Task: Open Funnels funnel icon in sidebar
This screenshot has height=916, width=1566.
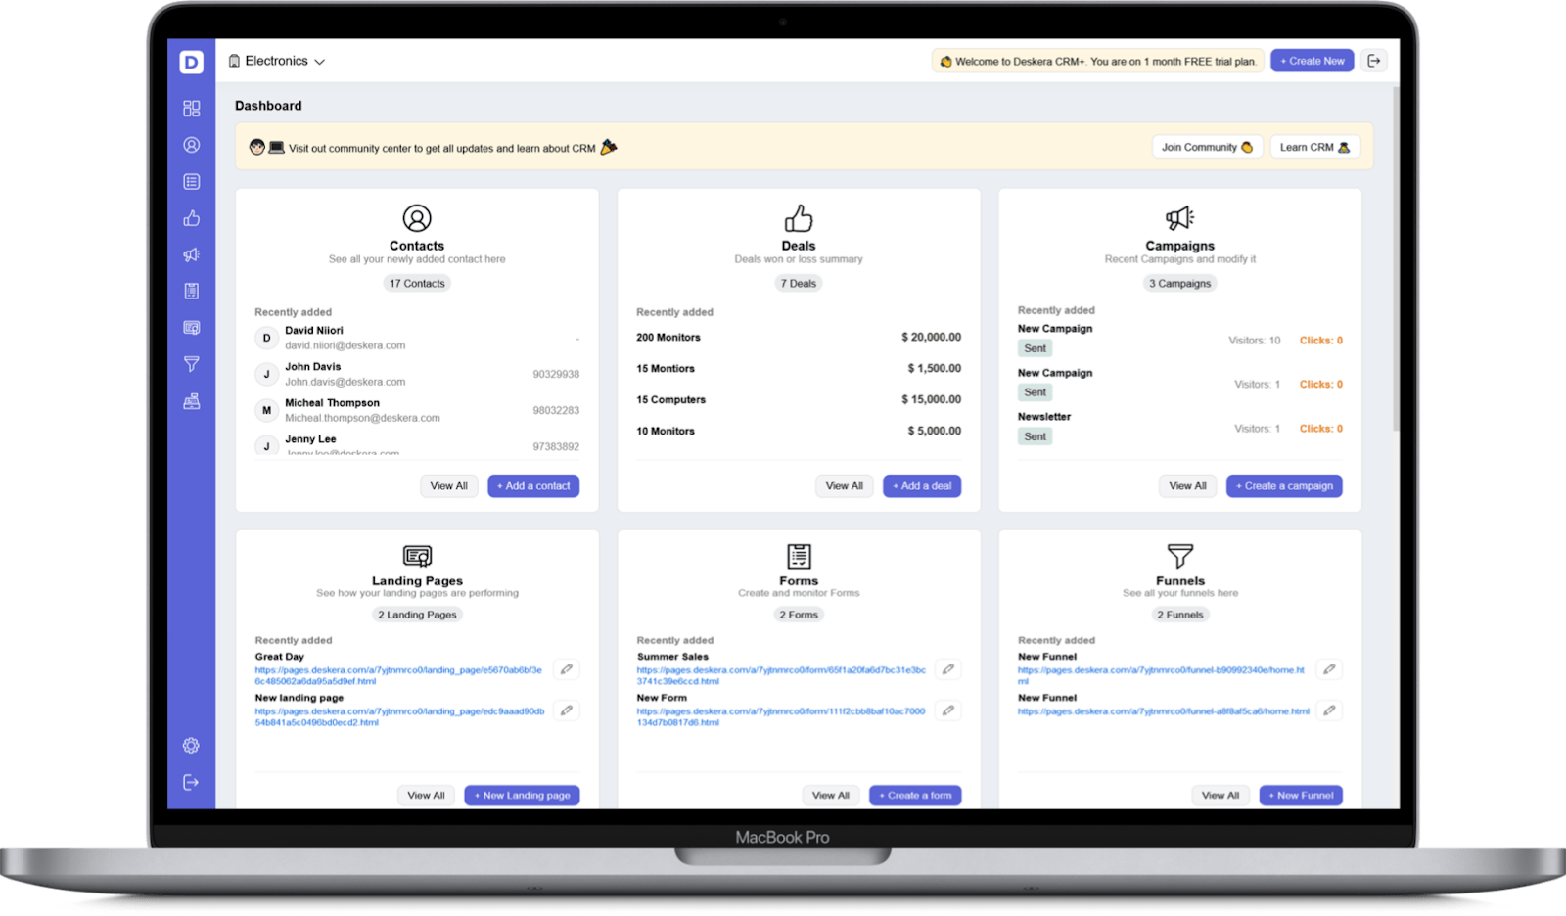Action: pyautogui.click(x=192, y=364)
